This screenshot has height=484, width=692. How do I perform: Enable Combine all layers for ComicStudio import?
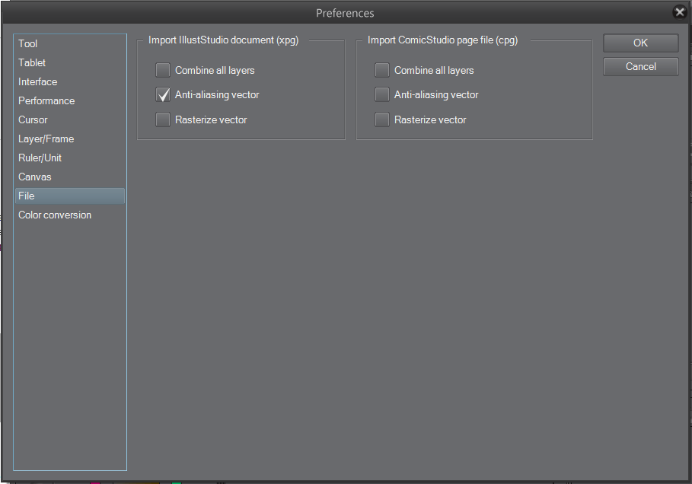381,70
